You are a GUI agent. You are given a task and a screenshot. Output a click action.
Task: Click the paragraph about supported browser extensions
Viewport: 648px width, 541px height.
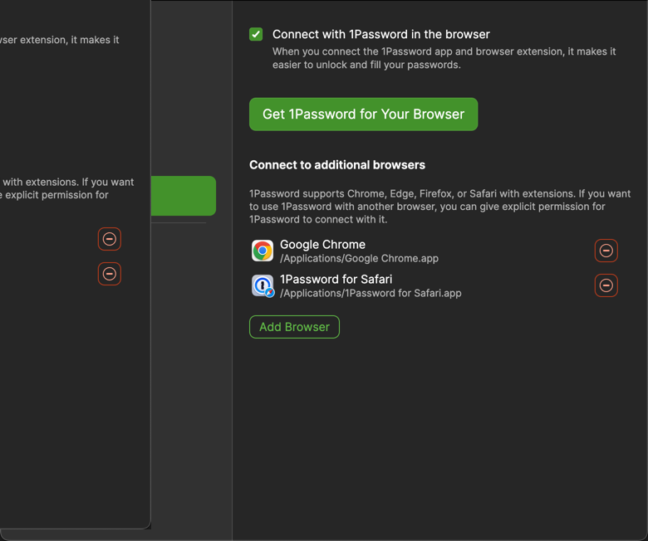click(x=439, y=207)
